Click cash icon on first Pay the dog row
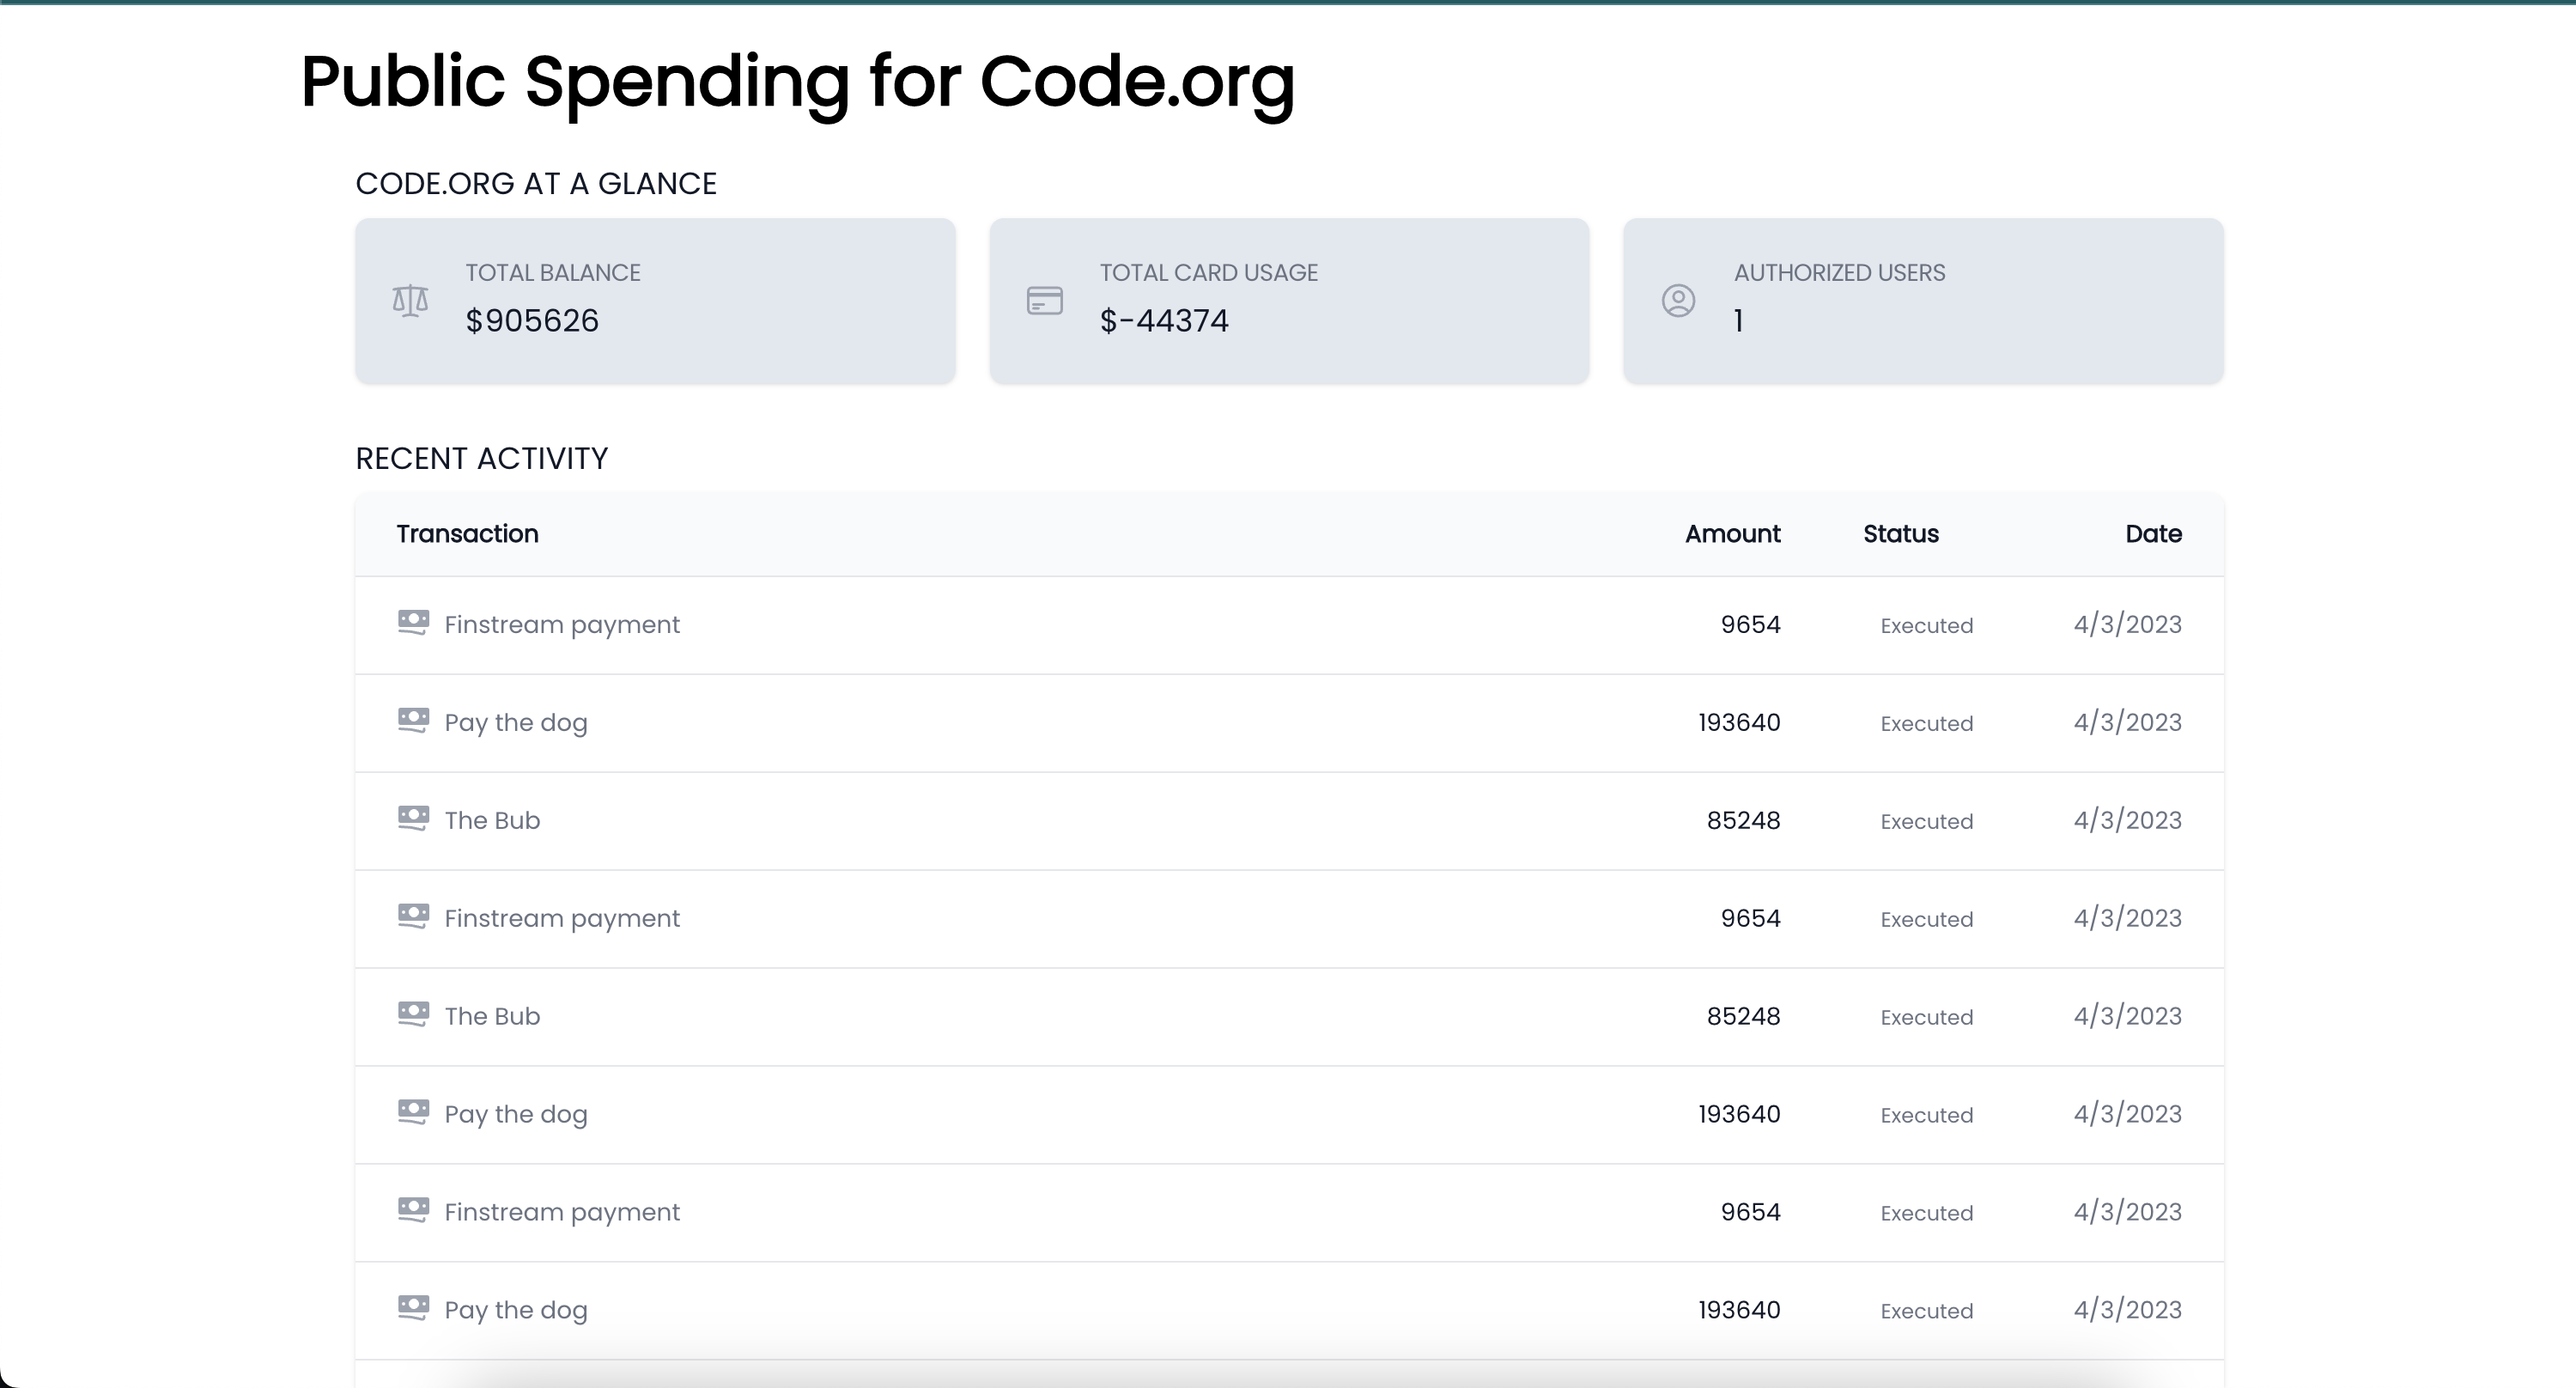 tap(413, 721)
